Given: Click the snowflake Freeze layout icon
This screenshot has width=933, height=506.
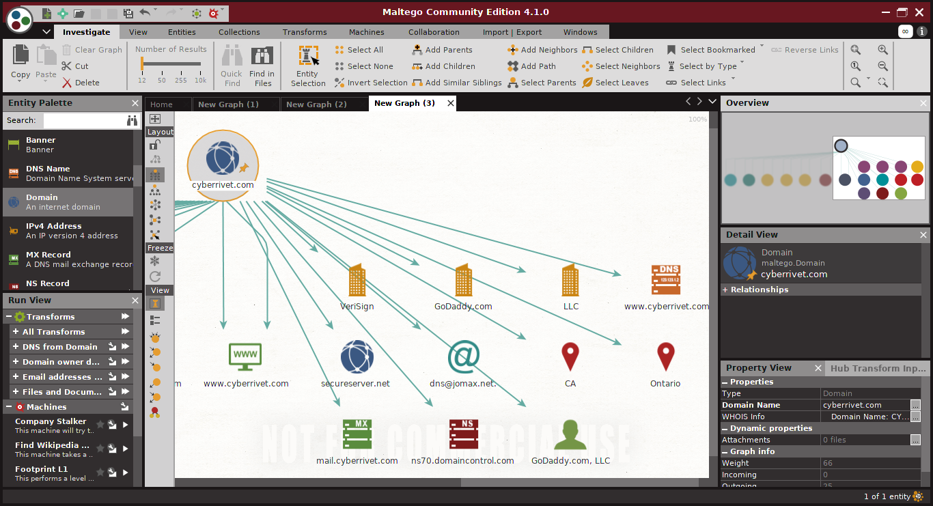Looking at the screenshot, I should pyautogui.click(x=155, y=262).
